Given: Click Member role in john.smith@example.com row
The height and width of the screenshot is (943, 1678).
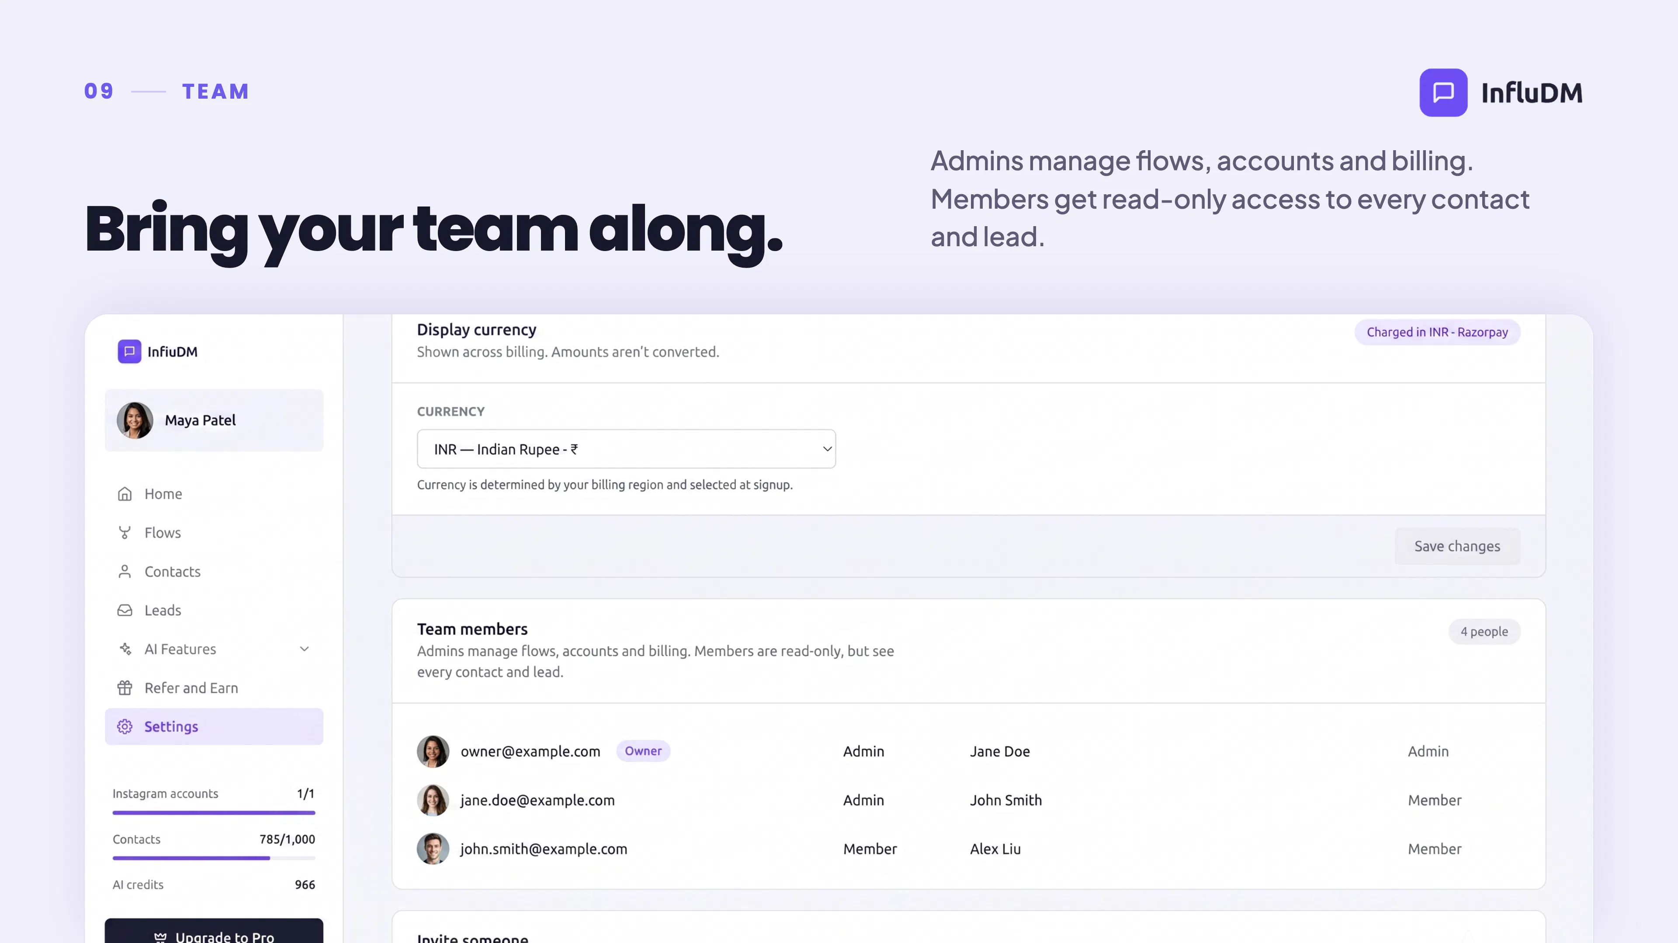Looking at the screenshot, I should click(x=870, y=849).
